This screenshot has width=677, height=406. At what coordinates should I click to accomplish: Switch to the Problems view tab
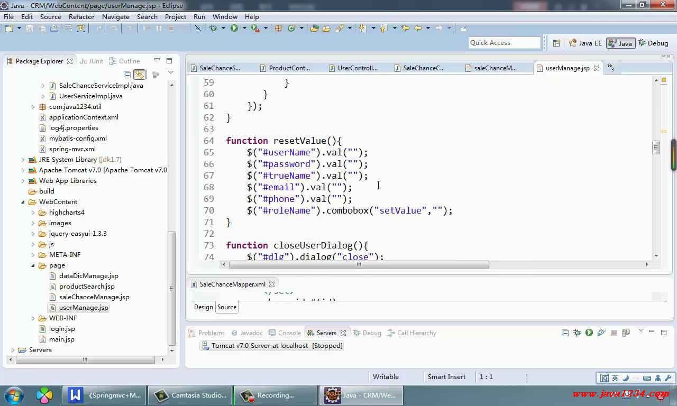point(206,333)
